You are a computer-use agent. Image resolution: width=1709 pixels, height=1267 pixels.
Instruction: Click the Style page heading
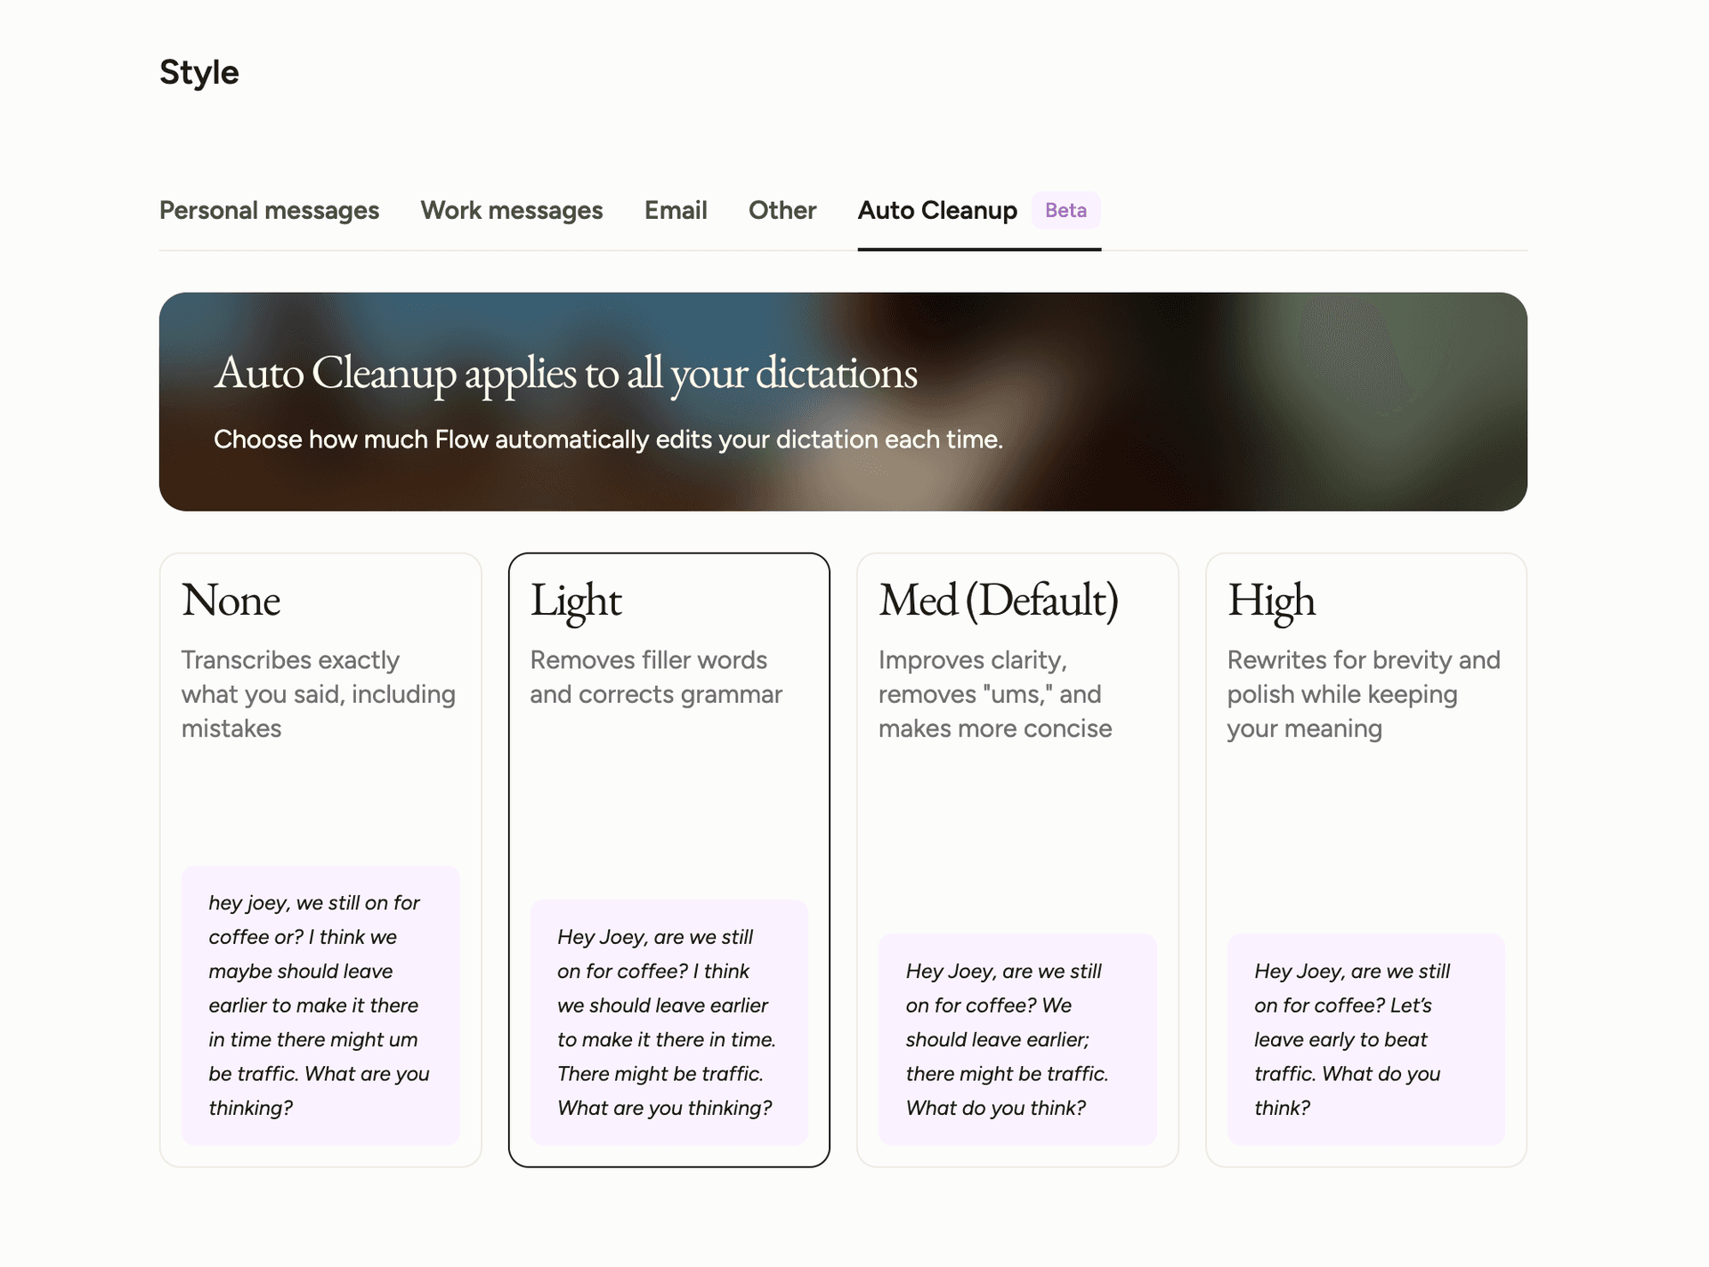click(x=199, y=73)
